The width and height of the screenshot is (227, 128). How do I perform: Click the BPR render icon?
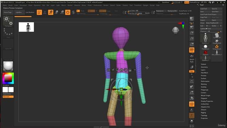click(x=192, y=19)
